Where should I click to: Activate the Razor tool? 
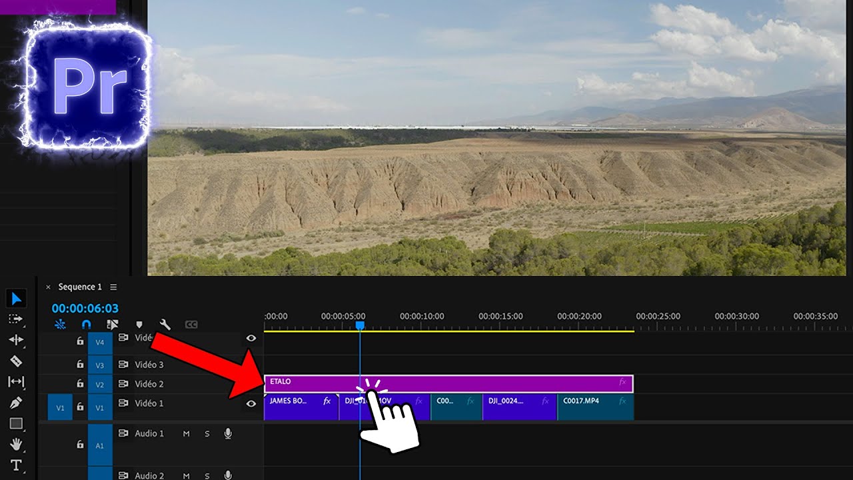[x=16, y=361]
